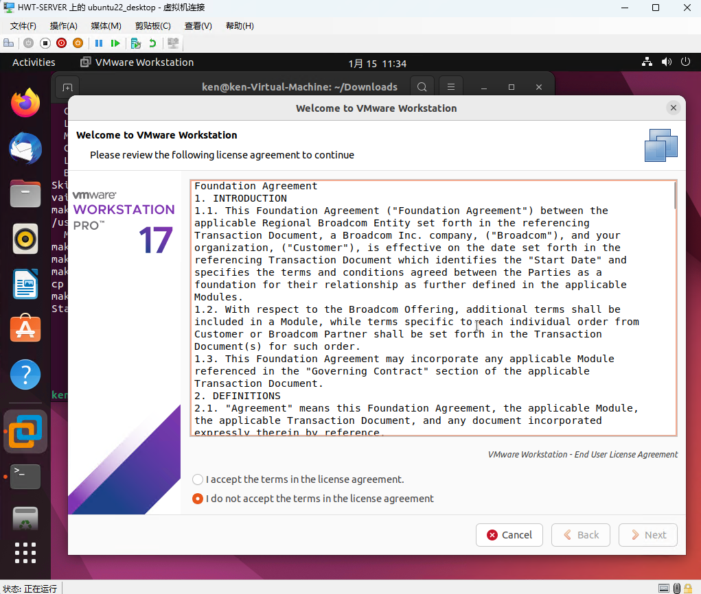The width and height of the screenshot is (701, 594).
Task: Open Ubuntu Software from the dock
Action: click(x=25, y=329)
